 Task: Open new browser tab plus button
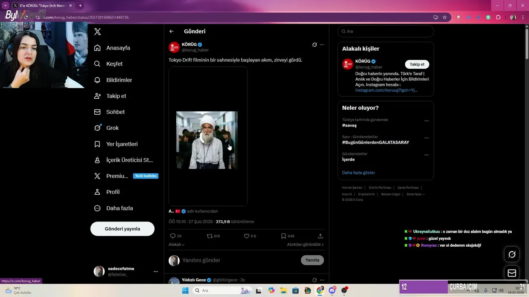point(80,5)
